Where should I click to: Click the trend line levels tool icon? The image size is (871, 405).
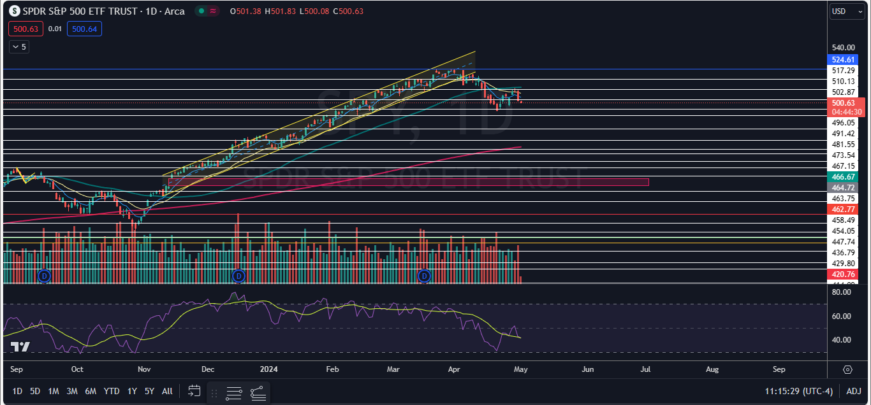click(258, 393)
